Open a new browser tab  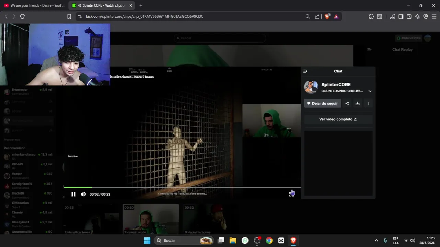(141, 5)
